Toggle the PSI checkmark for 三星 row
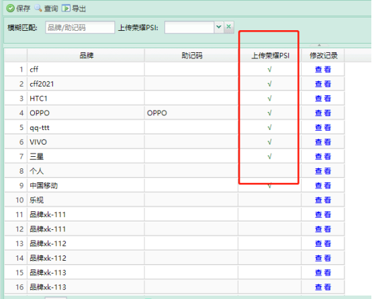The image size is (372, 299). tap(269, 157)
